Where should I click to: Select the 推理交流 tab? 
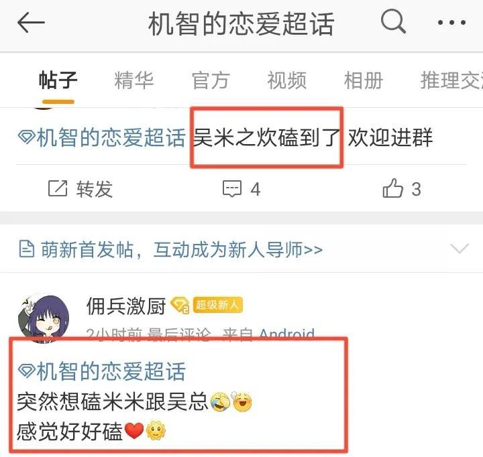click(451, 80)
